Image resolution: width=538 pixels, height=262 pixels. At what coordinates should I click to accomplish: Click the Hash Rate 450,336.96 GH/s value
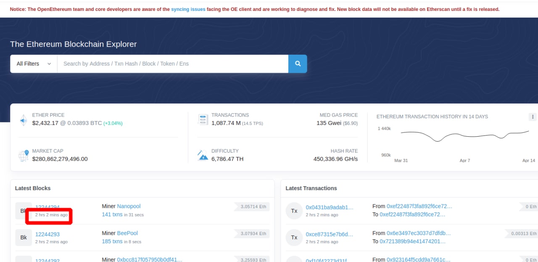click(335, 159)
